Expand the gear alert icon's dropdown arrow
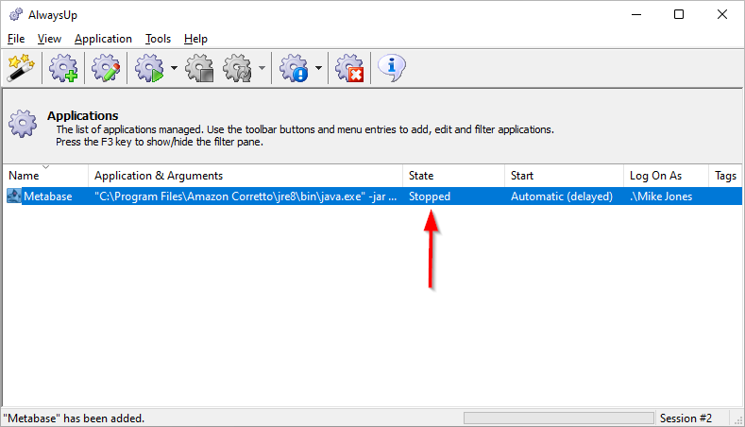 (318, 68)
